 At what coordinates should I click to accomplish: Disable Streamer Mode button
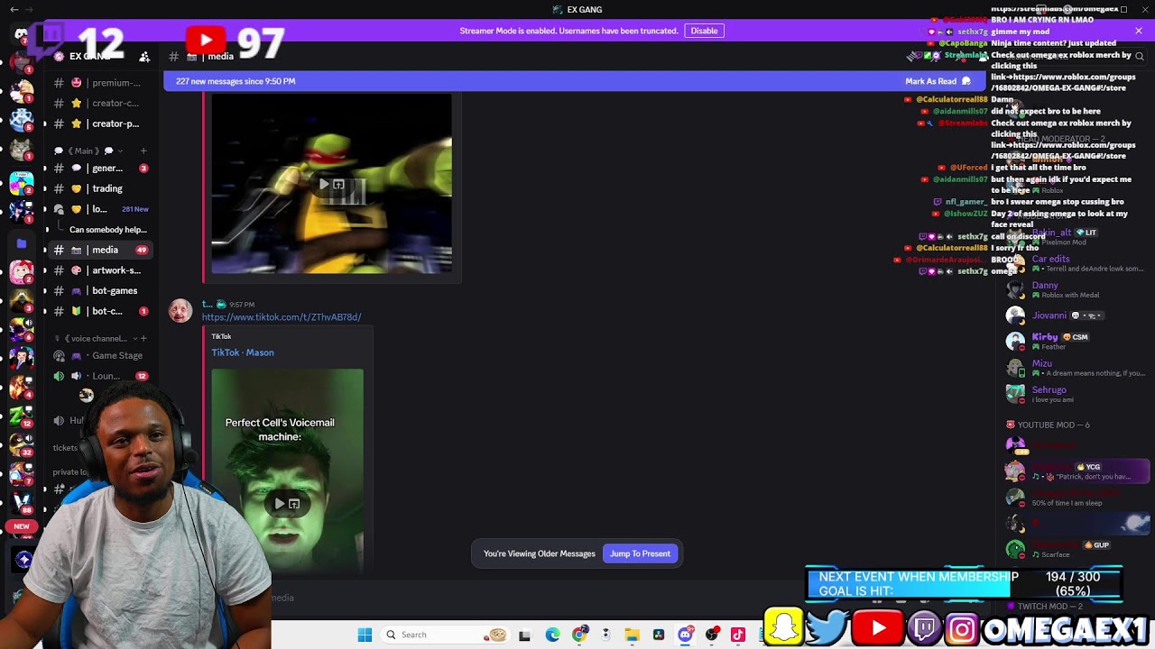pyautogui.click(x=704, y=31)
